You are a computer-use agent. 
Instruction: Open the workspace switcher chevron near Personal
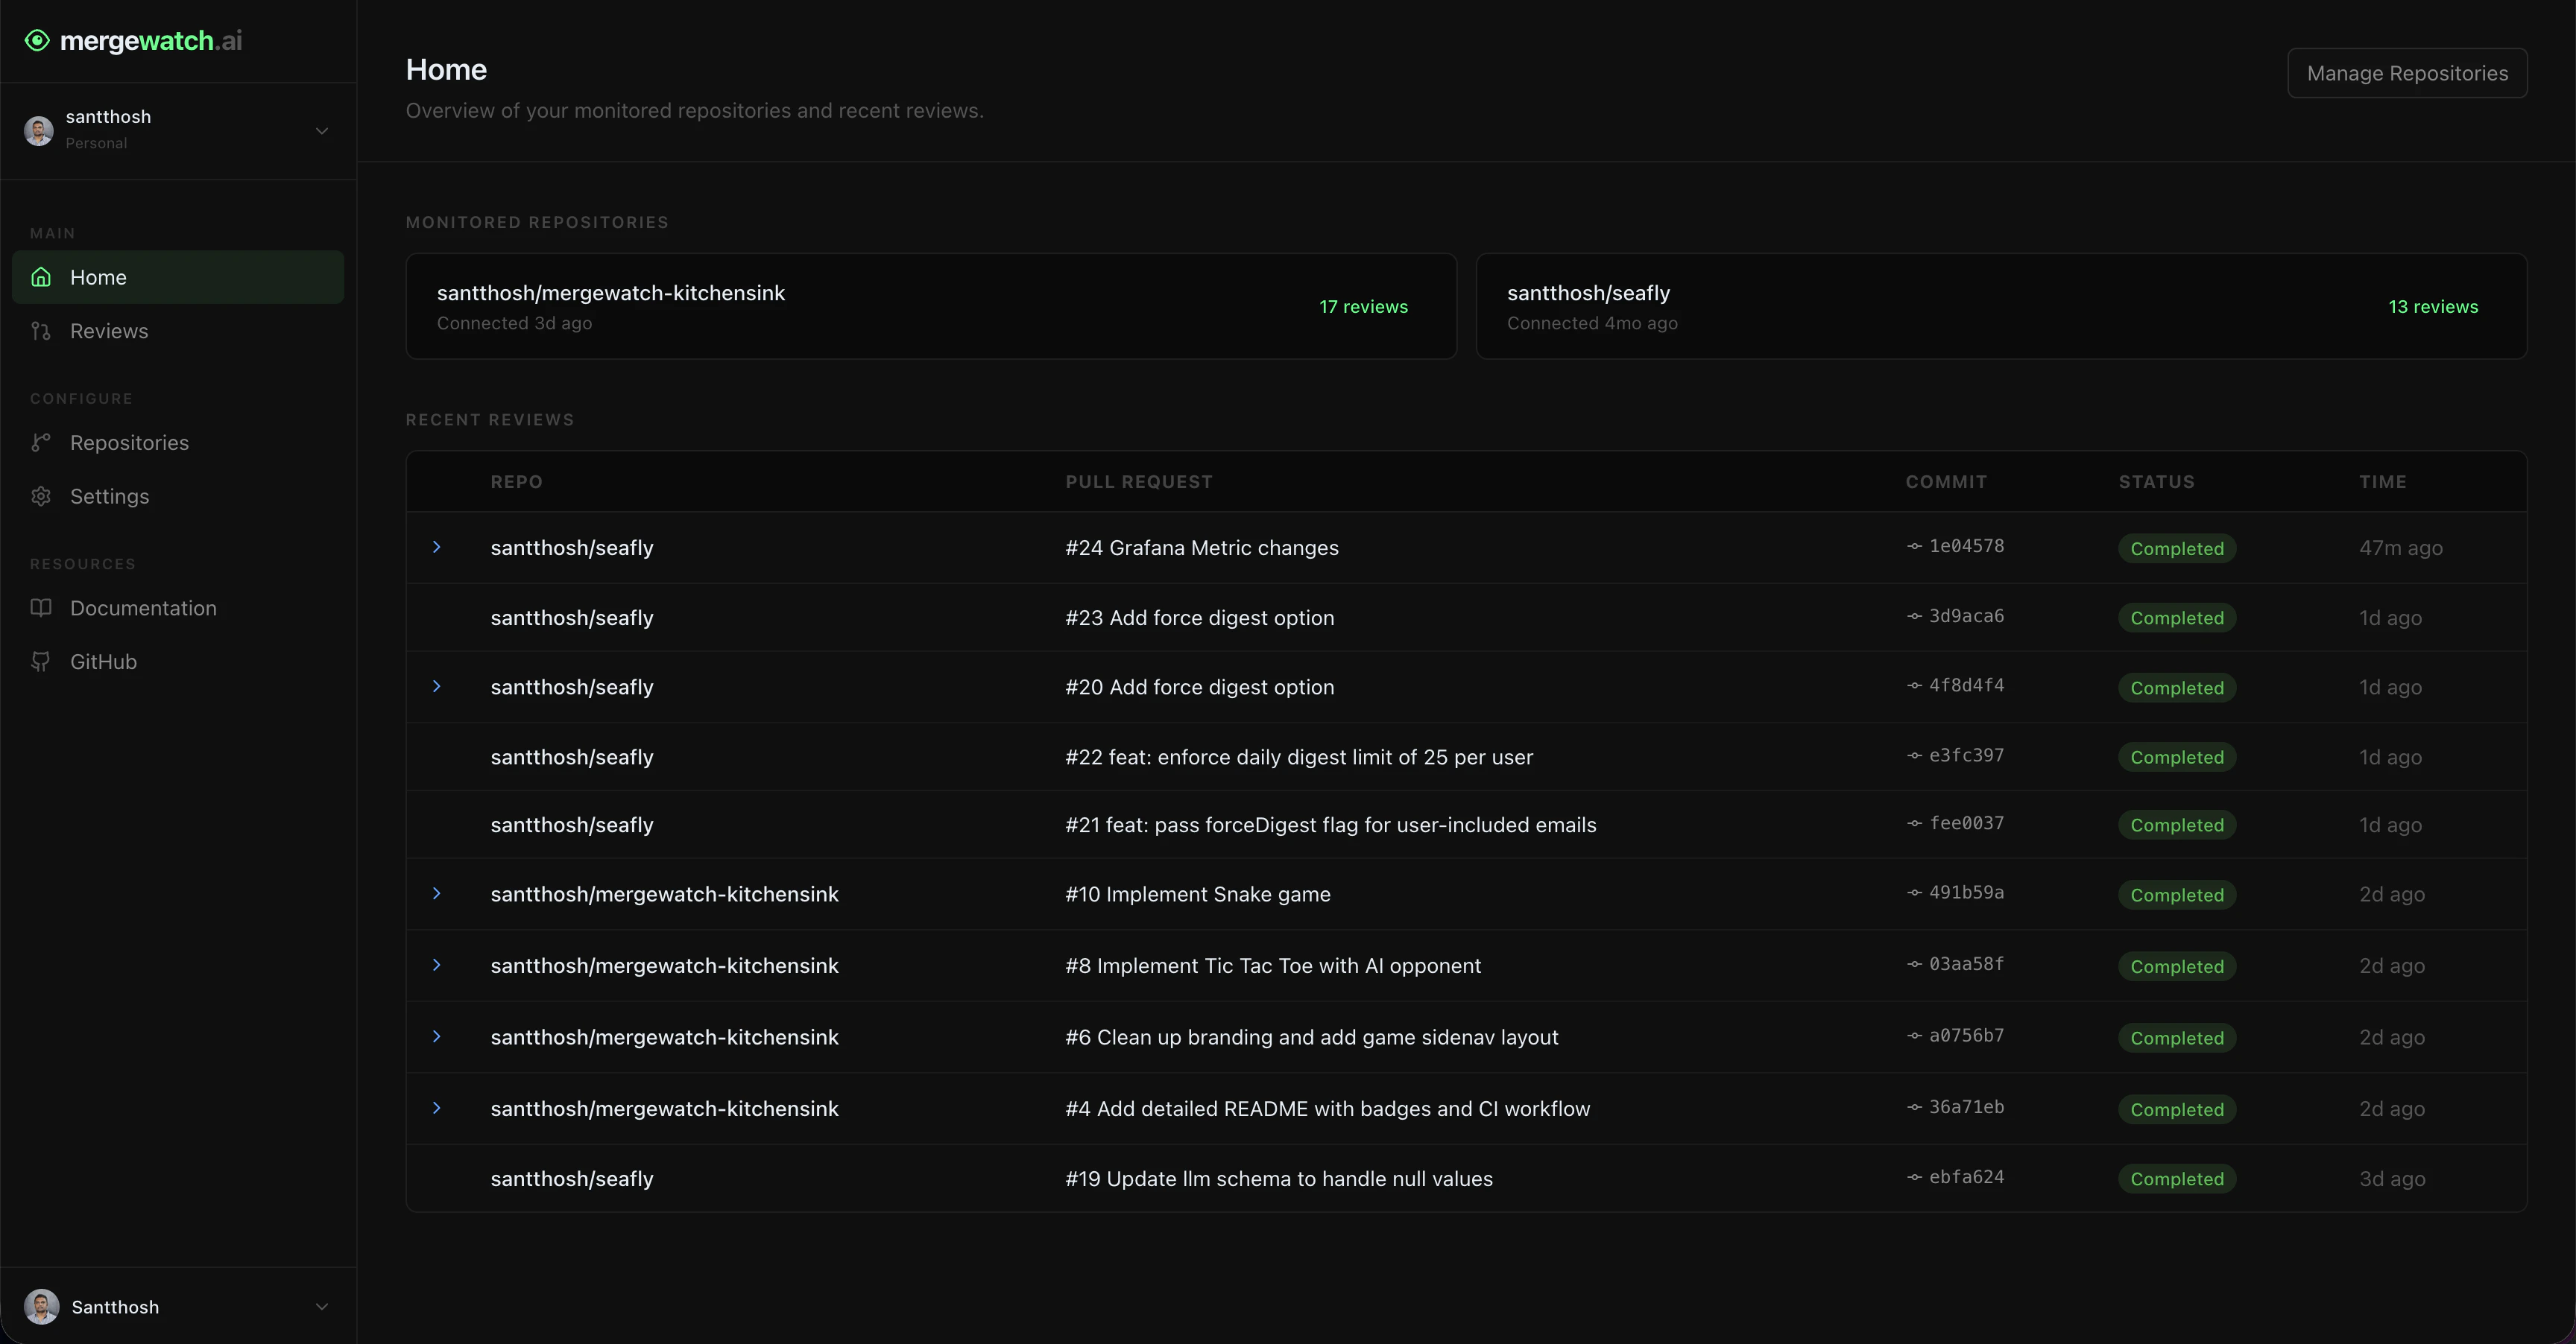coord(321,131)
